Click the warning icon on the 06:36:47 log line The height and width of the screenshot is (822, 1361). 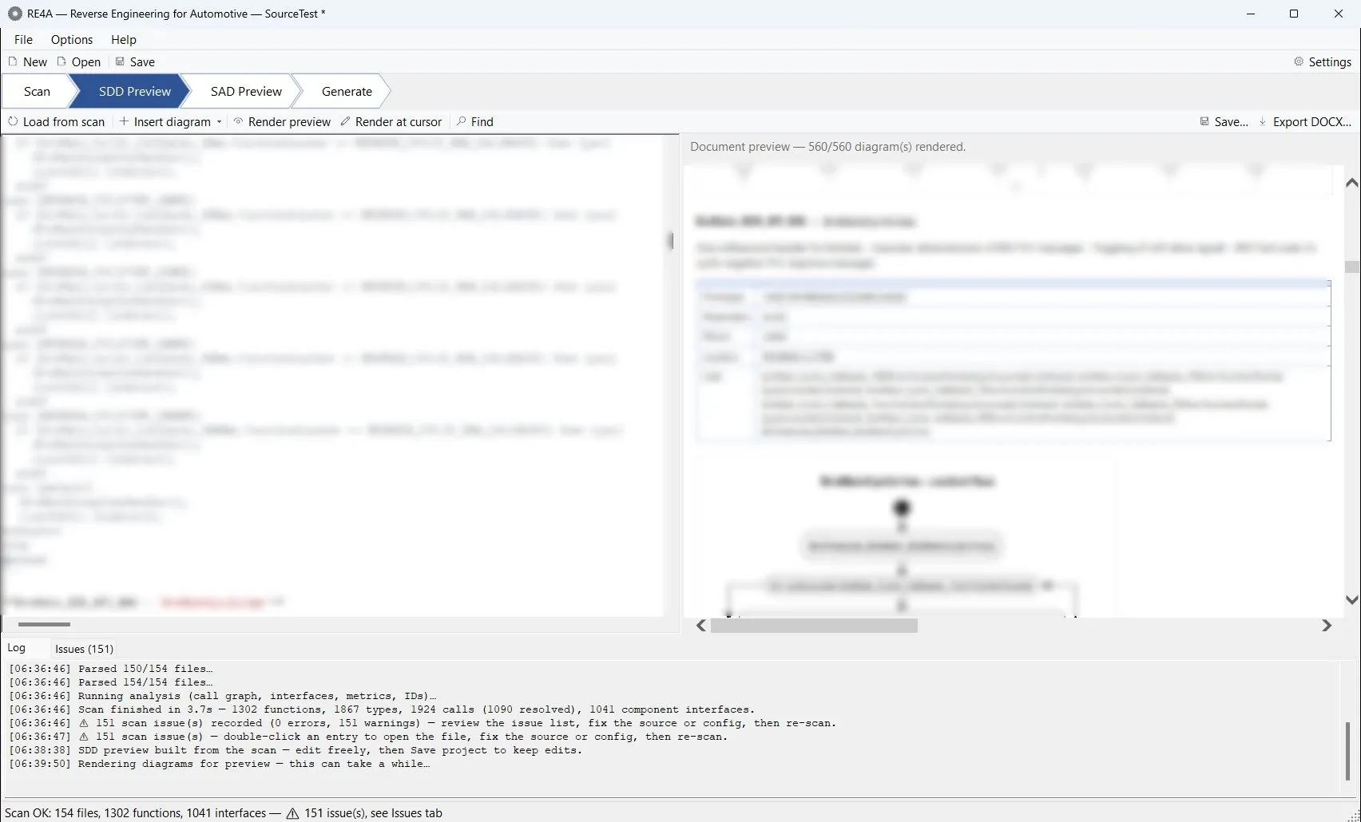[x=84, y=737]
